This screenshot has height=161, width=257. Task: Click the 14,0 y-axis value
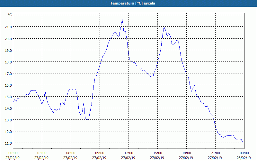point(8,109)
